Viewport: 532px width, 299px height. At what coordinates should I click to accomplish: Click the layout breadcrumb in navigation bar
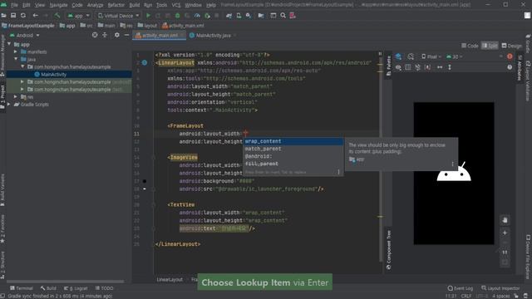click(147, 26)
